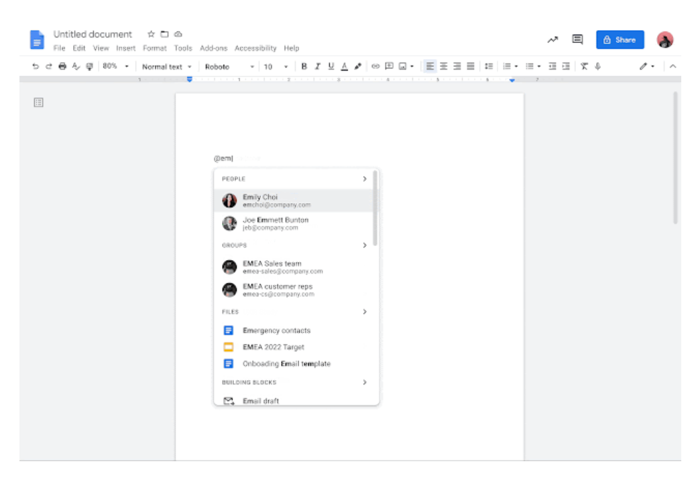Image resolution: width=694 pixels, height=484 pixels.
Task: Click the text color button
Action: point(344,66)
